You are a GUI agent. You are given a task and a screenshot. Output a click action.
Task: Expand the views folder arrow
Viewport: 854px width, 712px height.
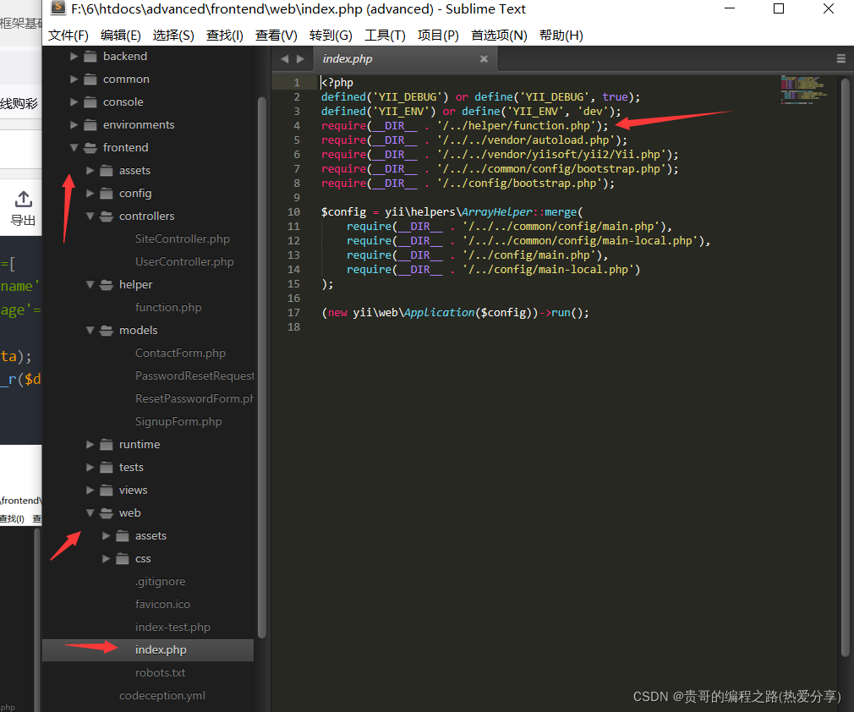[90, 490]
